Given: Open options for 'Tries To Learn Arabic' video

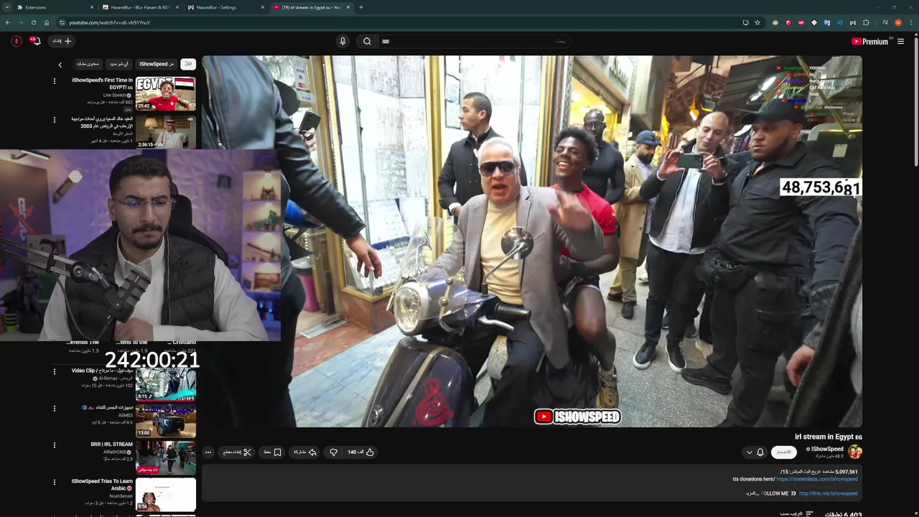Looking at the screenshot, I should [x=55, y=482].
